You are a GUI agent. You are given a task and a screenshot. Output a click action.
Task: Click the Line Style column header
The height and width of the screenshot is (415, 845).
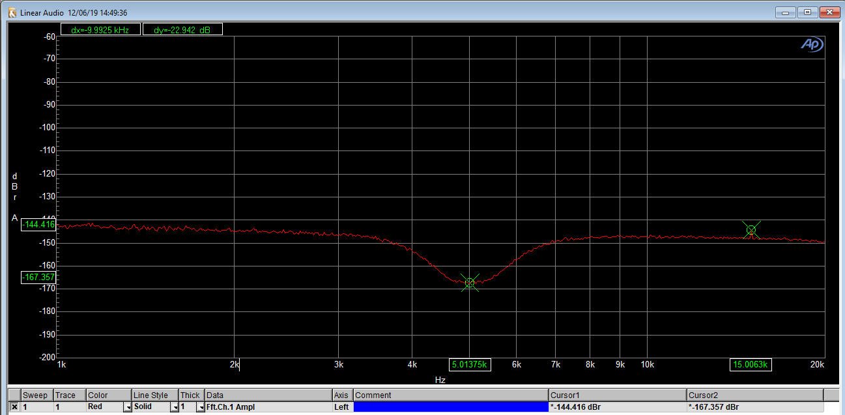[x=155, y=395]
